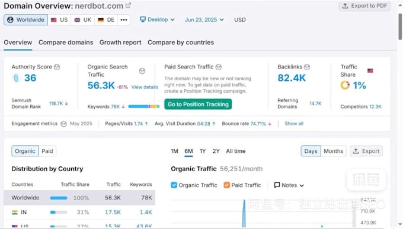The height and width of the screenshot is (229, 403).
Task: Click the page vertical scrollbar
Action: click(x=400, y=27)
